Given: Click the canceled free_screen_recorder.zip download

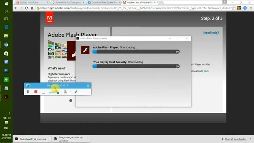Looking at the screenshot, I should tap(70, 139).
